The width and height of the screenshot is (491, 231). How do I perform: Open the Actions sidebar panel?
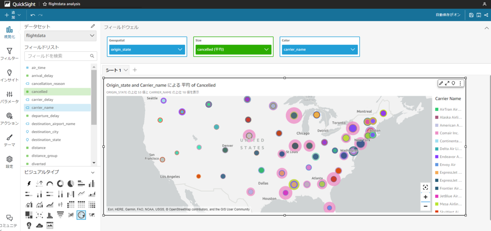click(9, 119)
